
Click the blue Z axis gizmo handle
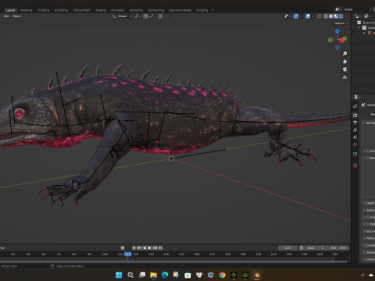coord(337,31)
